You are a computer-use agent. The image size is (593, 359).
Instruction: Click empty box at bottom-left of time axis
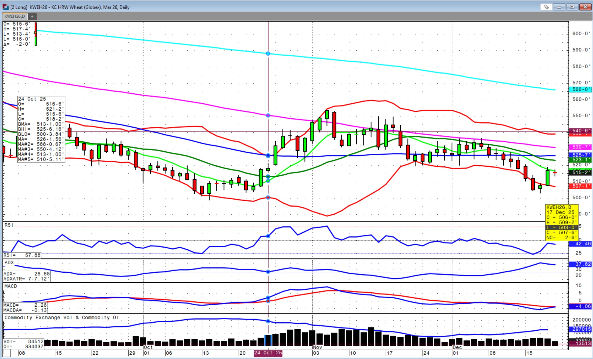7,353
